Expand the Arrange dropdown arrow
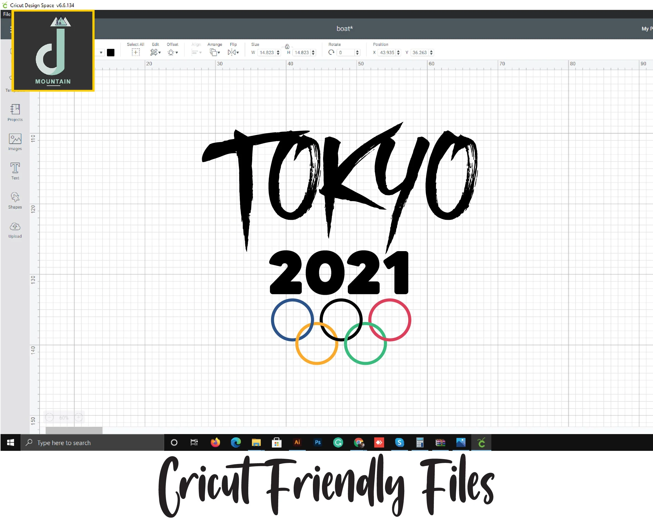Screen dimensions: 653x522 (x=219, y=53)
